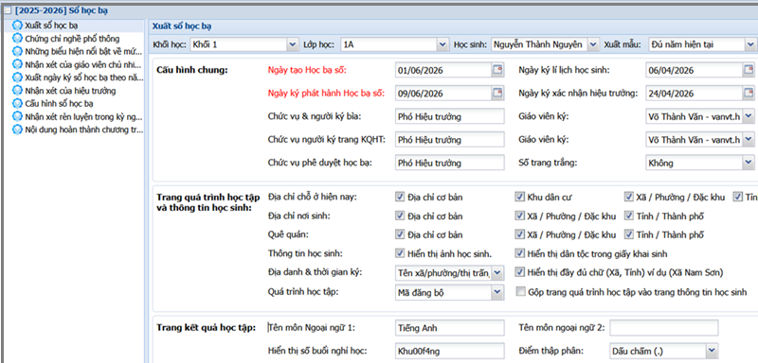758x363 pixels.
Task: Open Nhận xét của hiệu trưởng
Action: tap(70, 91)
